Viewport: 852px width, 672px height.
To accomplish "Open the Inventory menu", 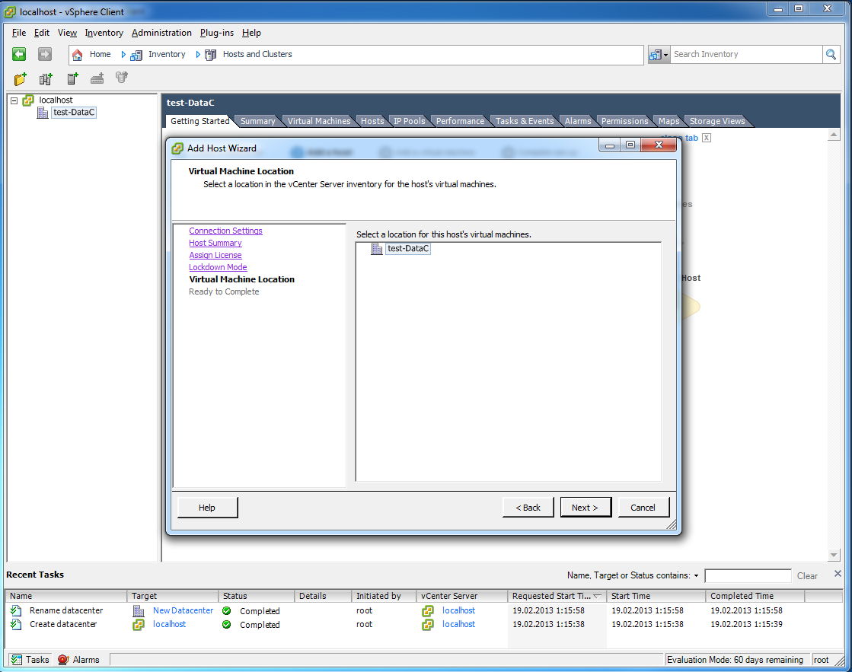I will [104, 33].
